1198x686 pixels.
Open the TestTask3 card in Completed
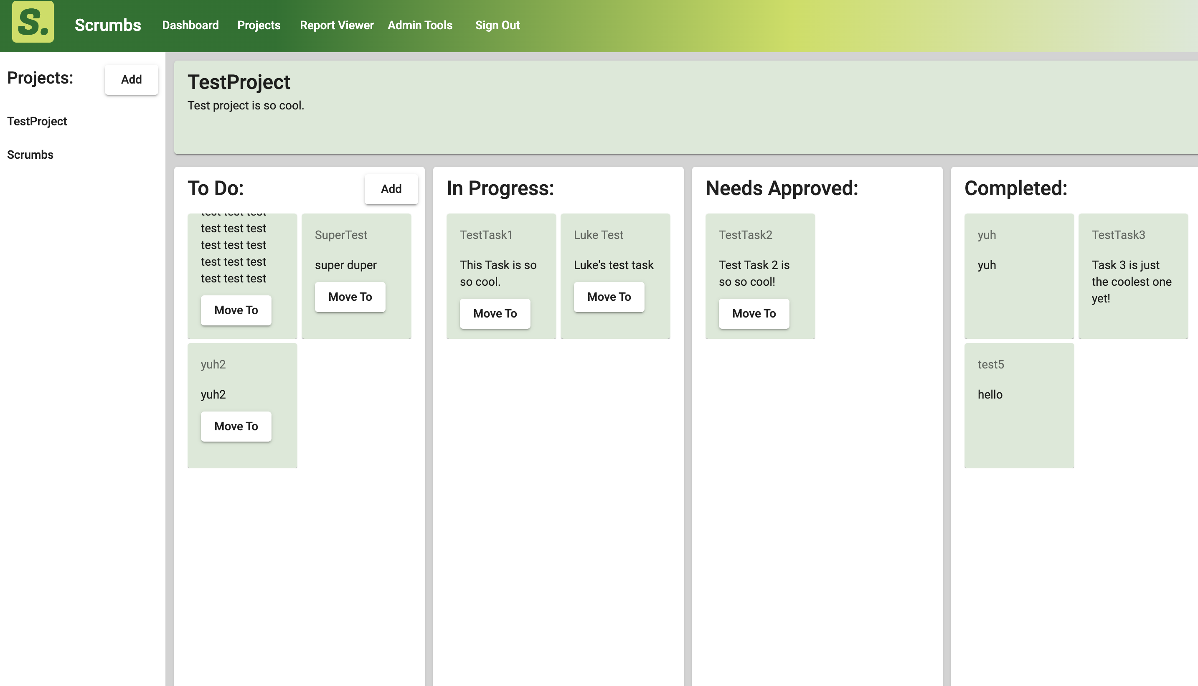pos(1133,276)
